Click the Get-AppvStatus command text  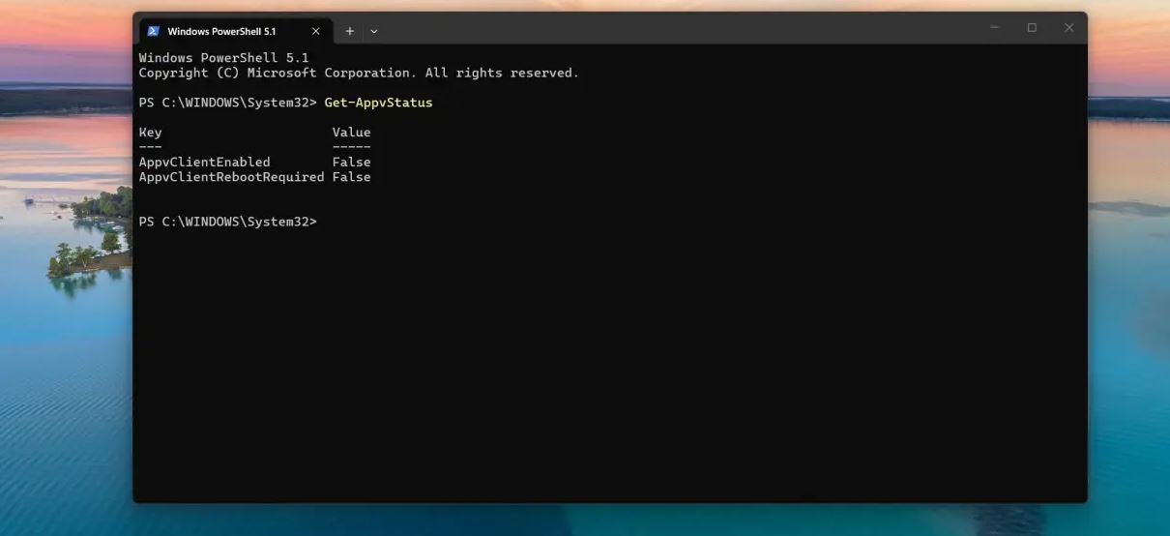point(378,103)
